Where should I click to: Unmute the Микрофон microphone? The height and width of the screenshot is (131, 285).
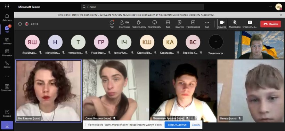[235, 24]
